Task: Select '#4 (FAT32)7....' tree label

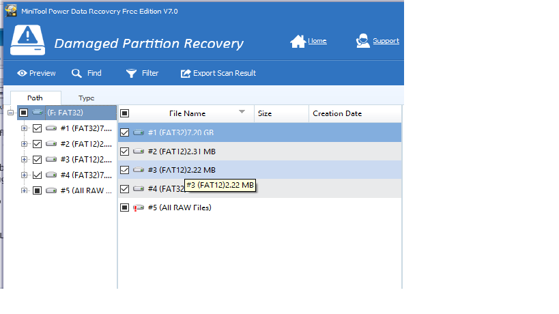Action: (x=86, y=175)
